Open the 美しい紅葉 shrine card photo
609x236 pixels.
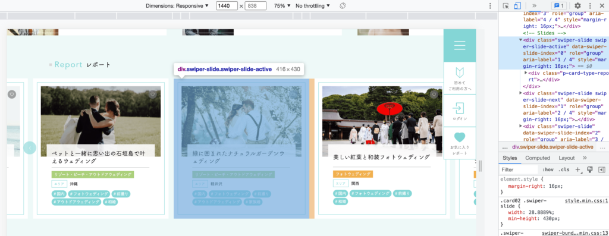point(382,116)
